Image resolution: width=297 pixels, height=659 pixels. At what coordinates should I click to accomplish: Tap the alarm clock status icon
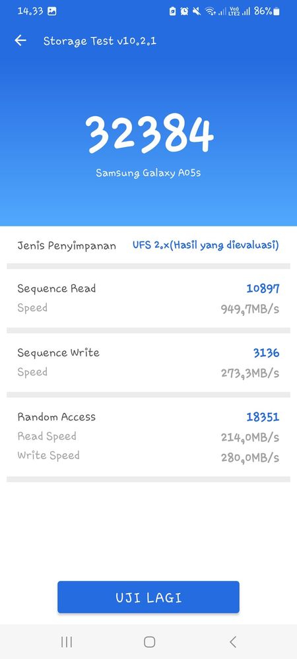[184, 11]
